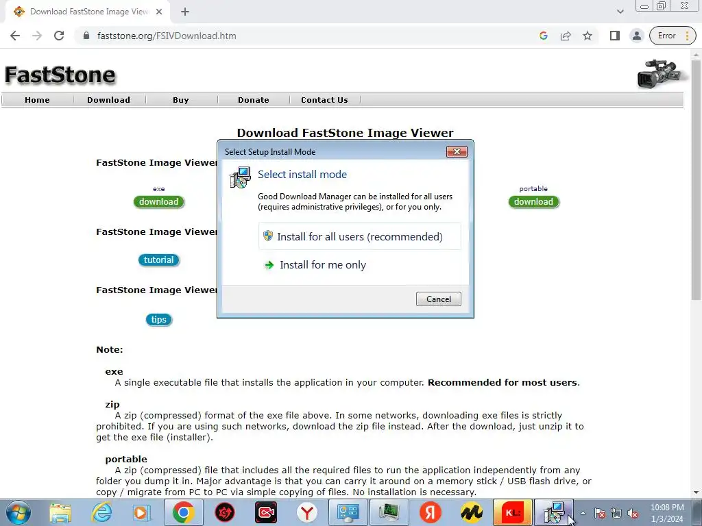Screen dimensions: 702x526
Task: Open the Home menu item
Action: coord(37,100)
